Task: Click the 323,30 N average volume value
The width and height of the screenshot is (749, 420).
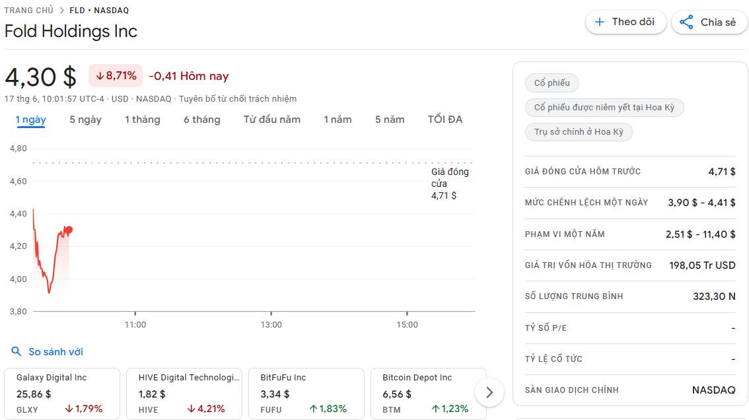Action: click(714, 297)
